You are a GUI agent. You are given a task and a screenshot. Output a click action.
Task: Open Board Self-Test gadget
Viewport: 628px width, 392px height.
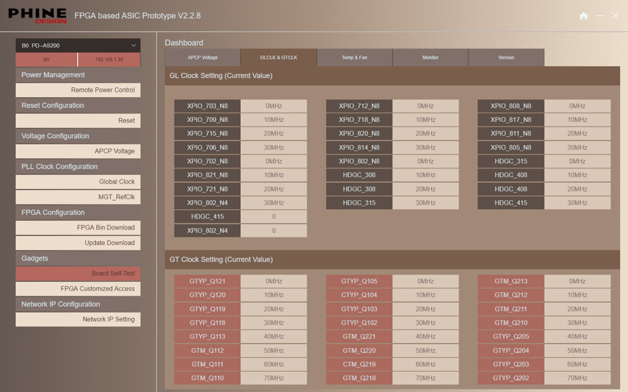pyautogui.click(x=78, y=273)
